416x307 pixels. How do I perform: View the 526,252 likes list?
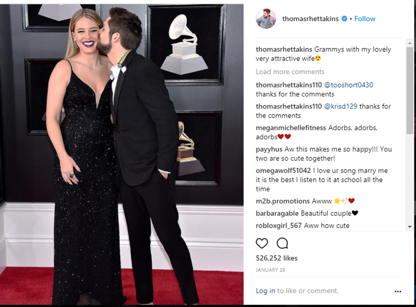coord(276,258)
